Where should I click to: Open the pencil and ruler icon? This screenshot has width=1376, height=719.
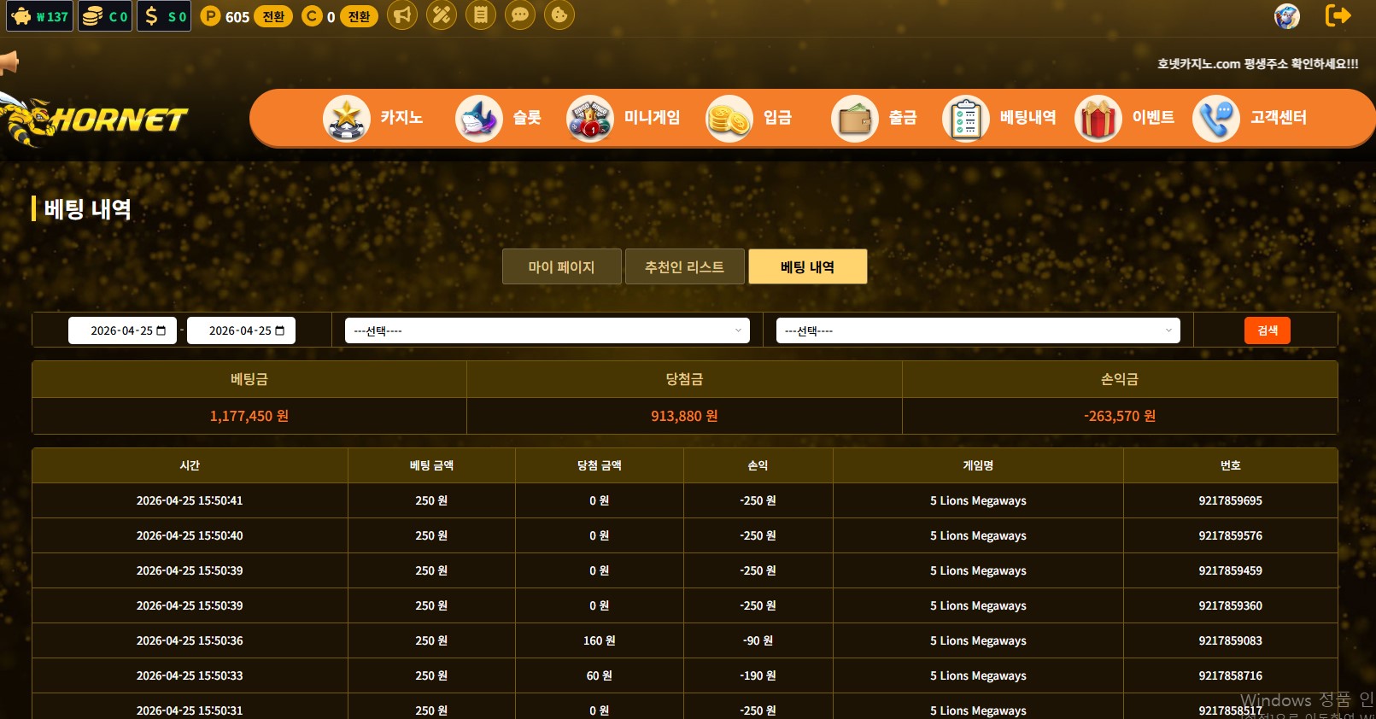[x=442, y=15]
